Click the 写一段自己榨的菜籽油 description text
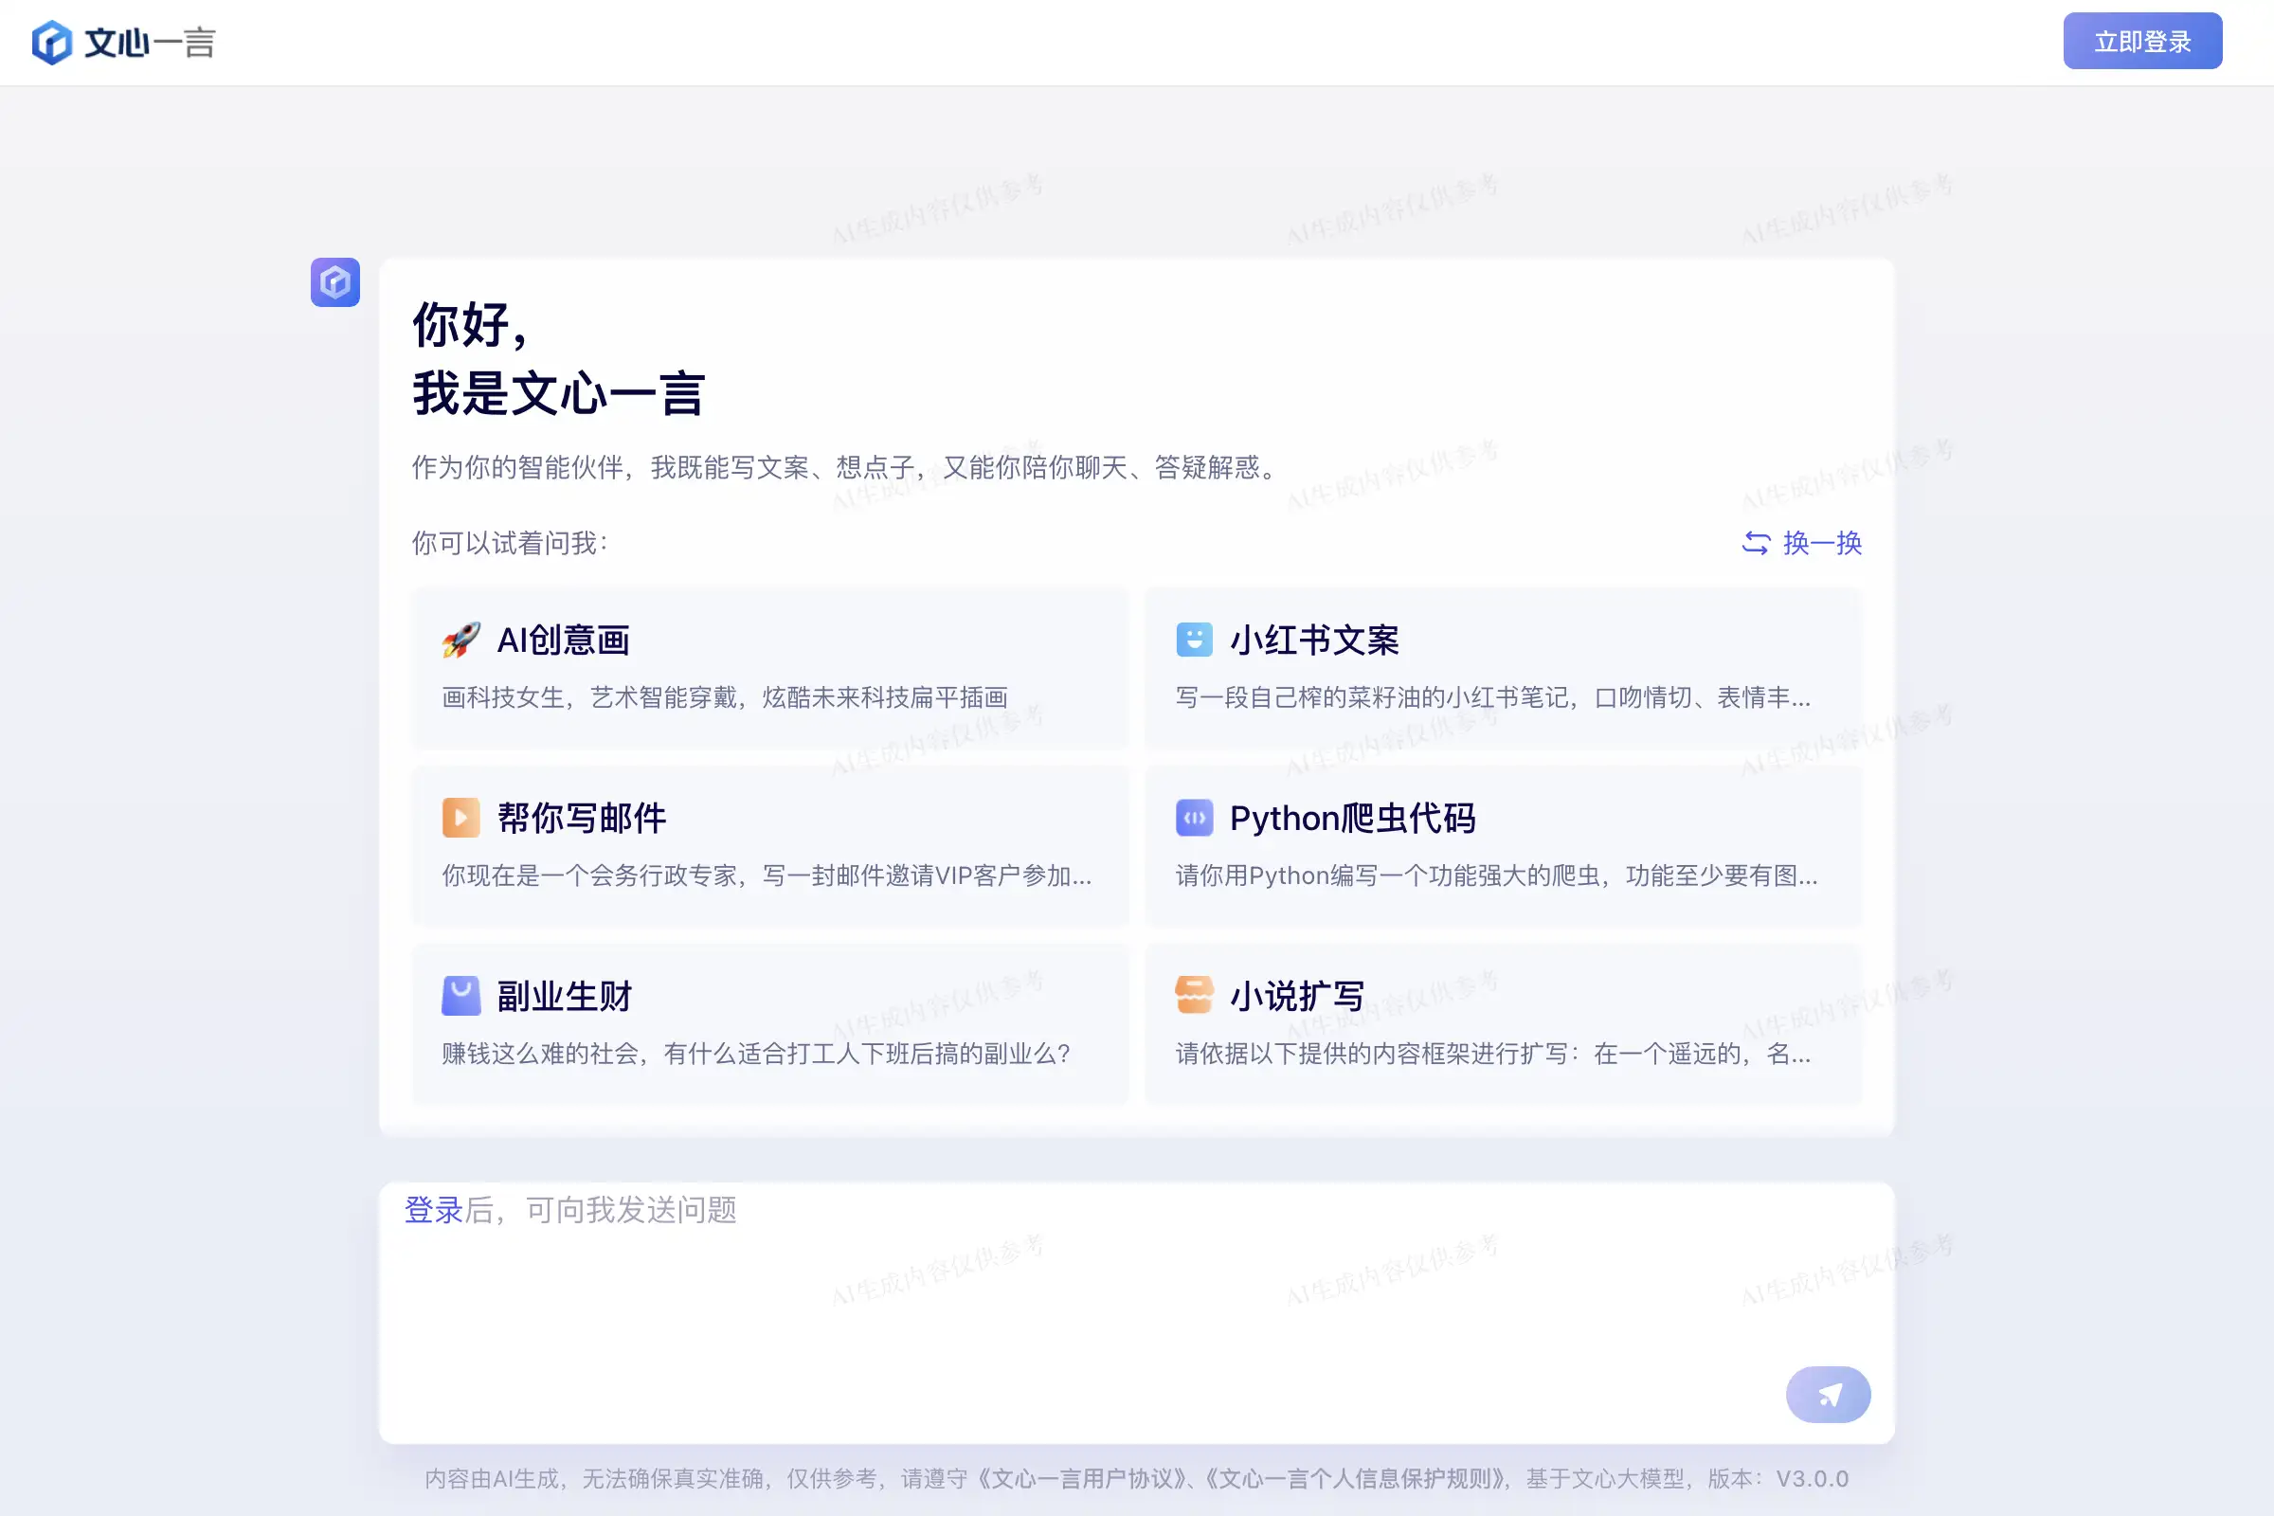Viewport: 2274px width, 1516px height. tap(1494, 698)
